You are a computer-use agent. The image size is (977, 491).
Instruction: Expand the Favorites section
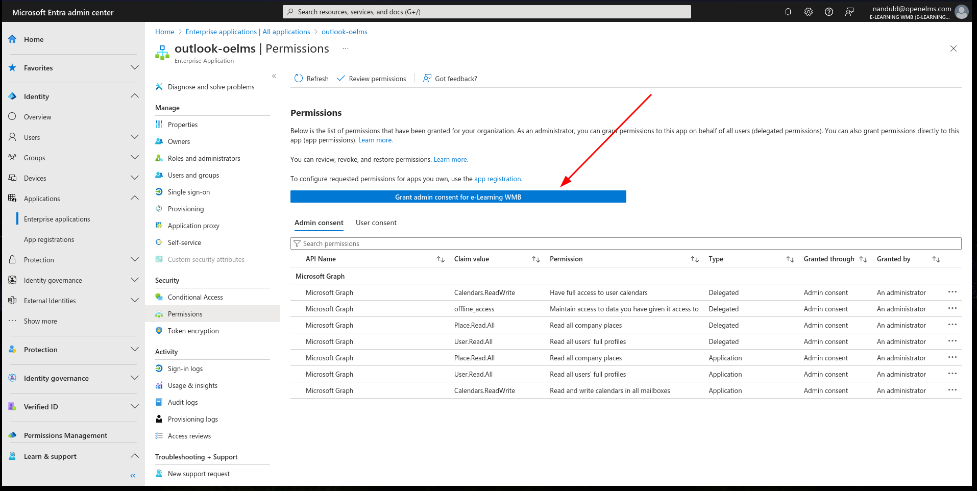coord(135,68)
